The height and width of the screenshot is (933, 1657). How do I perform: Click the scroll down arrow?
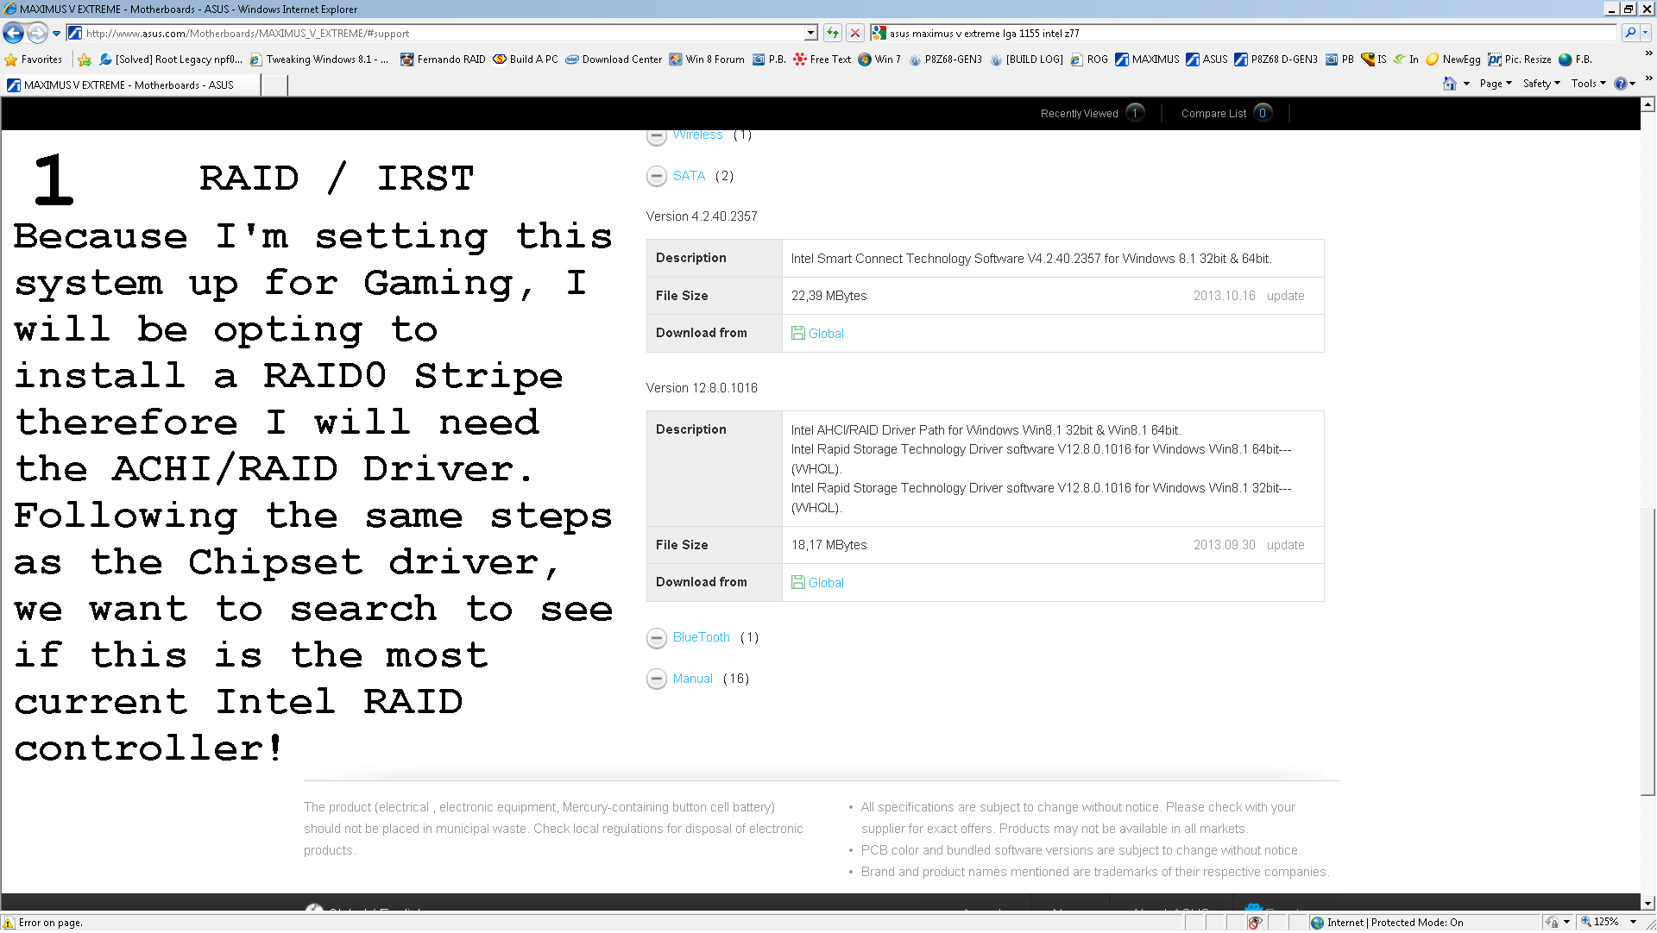click(x=1648, y=903)
